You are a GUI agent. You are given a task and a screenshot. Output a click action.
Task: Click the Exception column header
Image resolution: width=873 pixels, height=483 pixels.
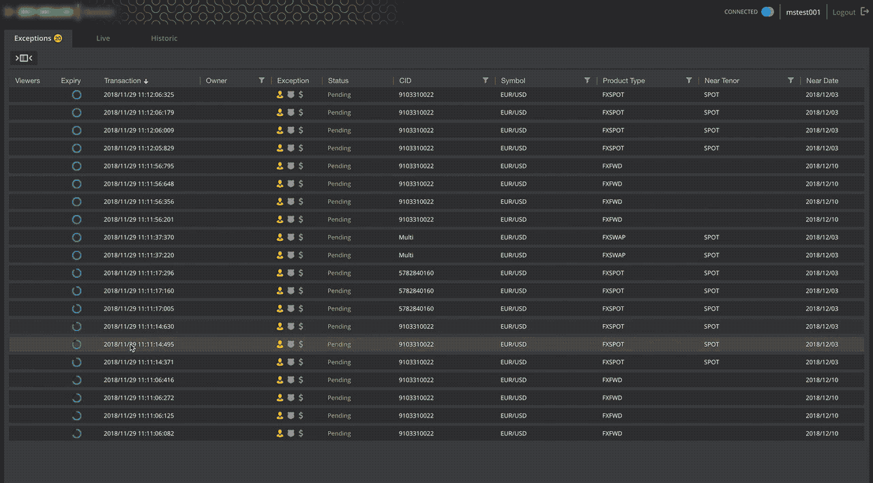tap(293, 80)
